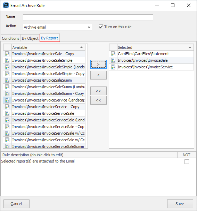The image size is (197, 211).
Task: Click report icon beside InvoiceService (Landscap row
Action: click(7, 100)
